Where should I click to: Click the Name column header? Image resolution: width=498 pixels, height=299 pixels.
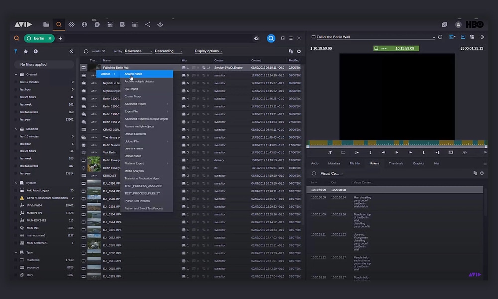pyautogui.click(x=107, y=60)
